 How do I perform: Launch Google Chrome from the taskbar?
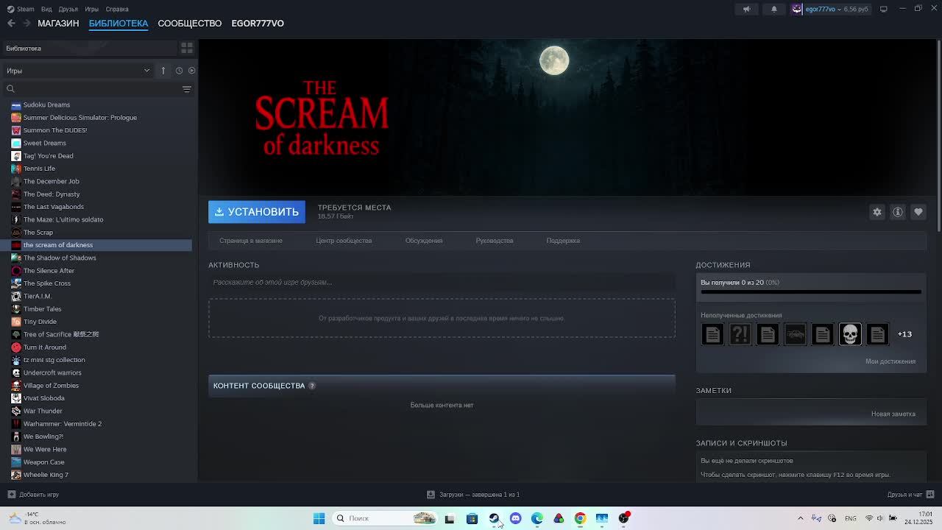(580, 518)
